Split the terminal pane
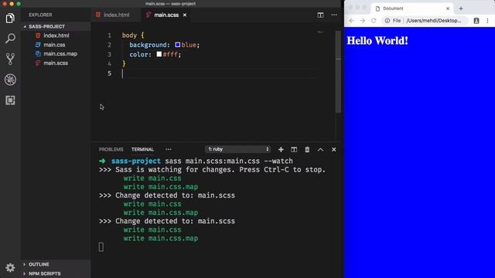The width and height of the screenshot is (495, 278). (x=294, y=149)
